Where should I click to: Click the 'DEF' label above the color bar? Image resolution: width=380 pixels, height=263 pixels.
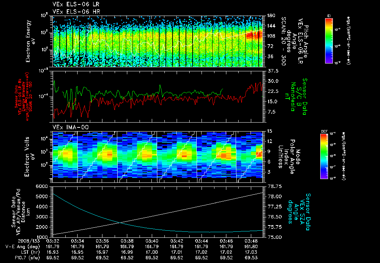pos(324,131)
